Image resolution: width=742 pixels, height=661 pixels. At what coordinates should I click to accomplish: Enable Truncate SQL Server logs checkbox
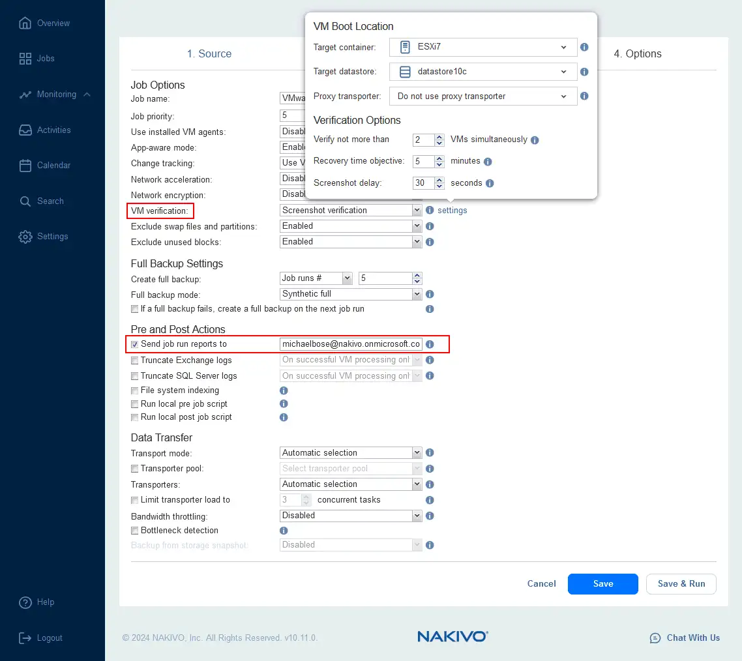click(x=135, y=376)
